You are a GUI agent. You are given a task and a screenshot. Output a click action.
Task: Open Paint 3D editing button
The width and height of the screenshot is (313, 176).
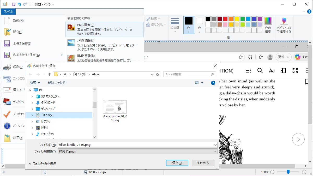pos(284,25)
